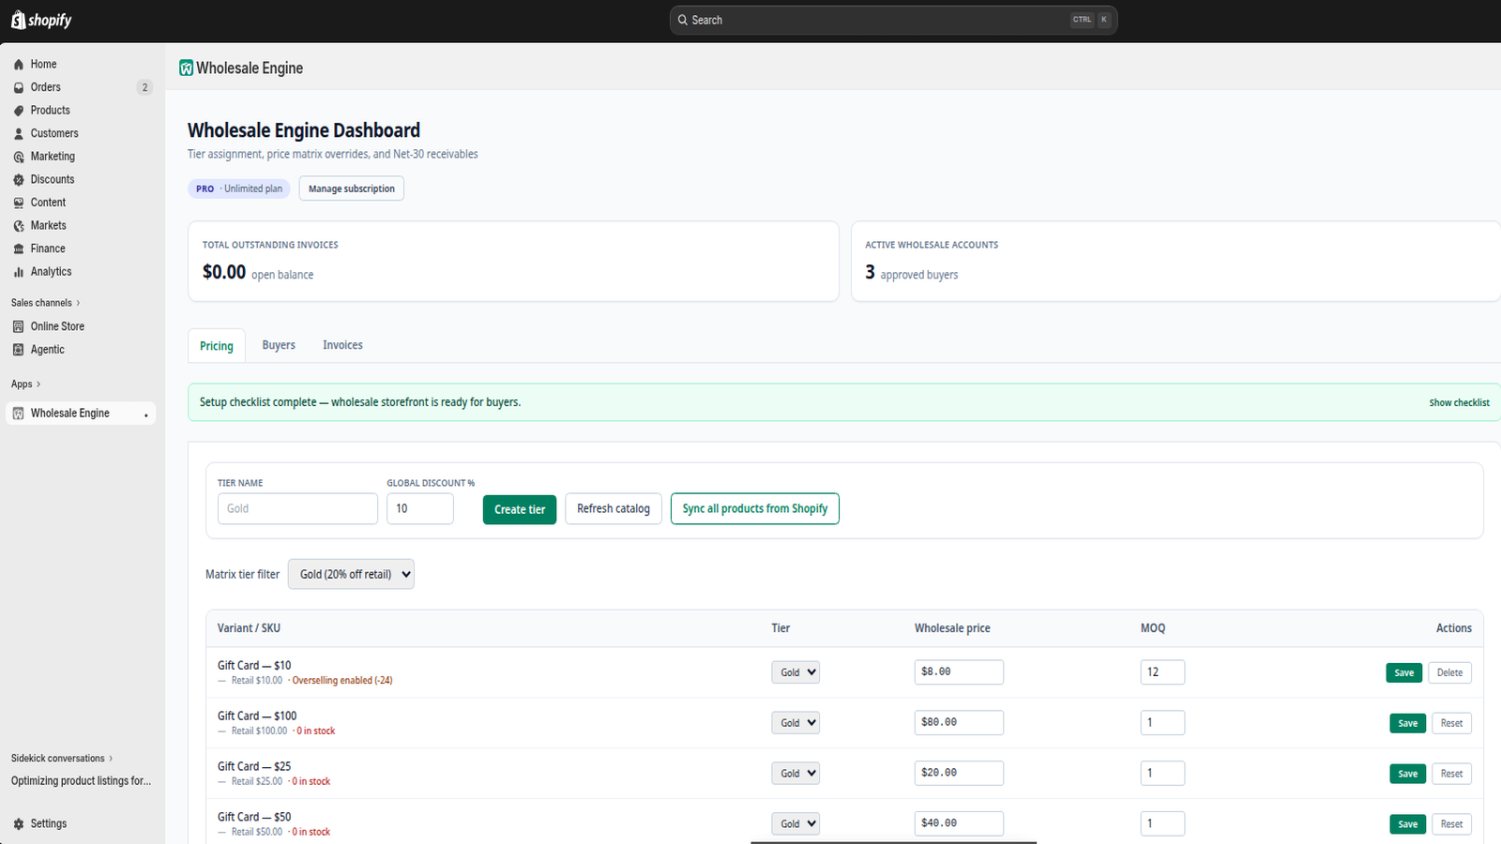The width and height of the screenshot is (1501, 844).
Task: Click the '$0.00' open balance value
Action: 224,272
